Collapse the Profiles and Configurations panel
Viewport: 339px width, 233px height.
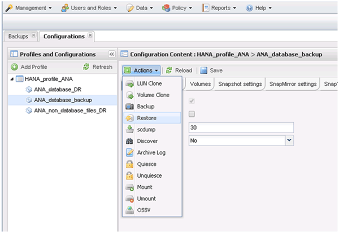click(111, 54)
